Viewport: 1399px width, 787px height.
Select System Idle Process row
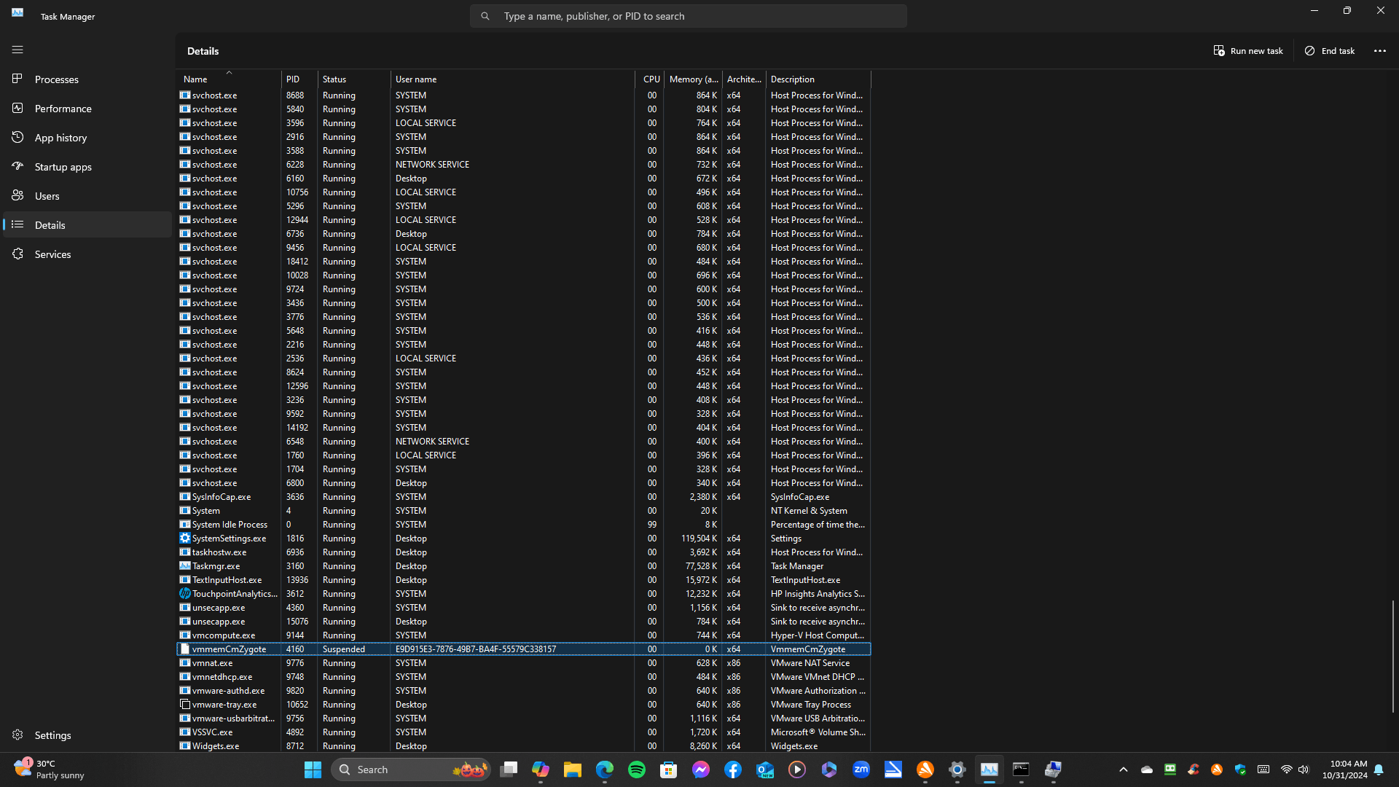524,525
